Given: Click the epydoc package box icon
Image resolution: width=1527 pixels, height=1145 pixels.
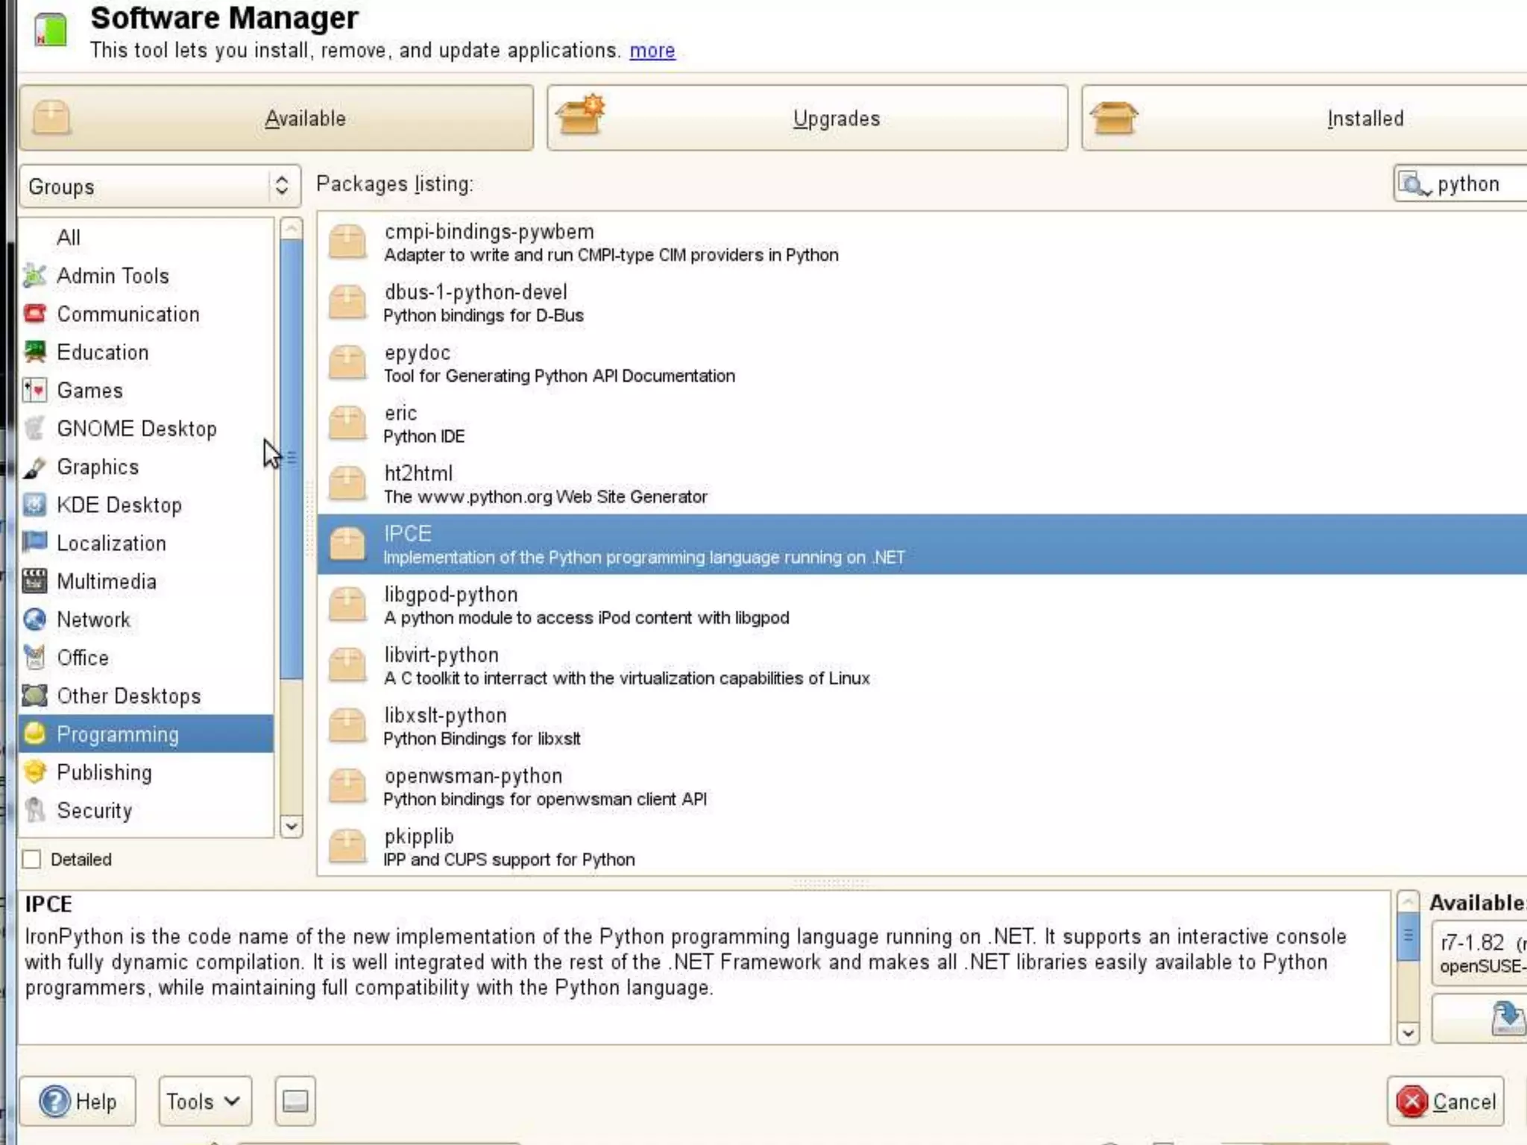Looking at the screenshot, I should (x=347, y=363).
